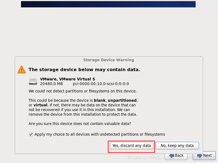218x163 pixels.
Task: Click the orange warning triangle icon
Action: tap(22, 69)
